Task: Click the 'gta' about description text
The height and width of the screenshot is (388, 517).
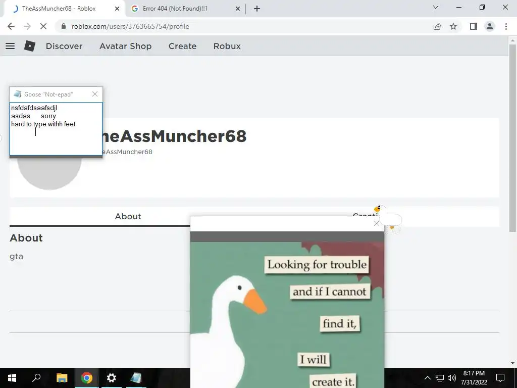Action: pos(16,256)
